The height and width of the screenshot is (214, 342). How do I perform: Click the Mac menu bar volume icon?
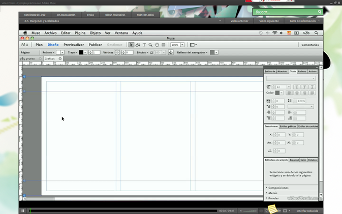(x=282, y=33)
